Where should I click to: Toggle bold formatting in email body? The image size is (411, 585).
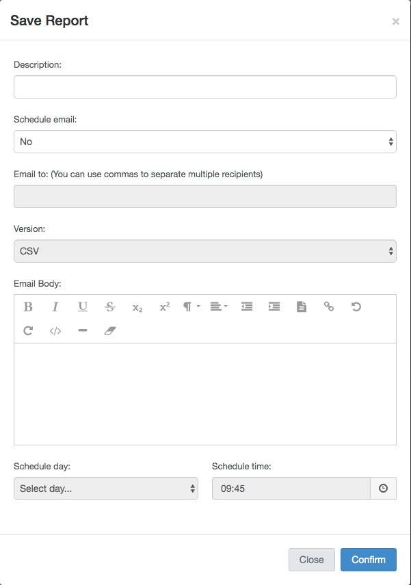[x=28, y=307]
